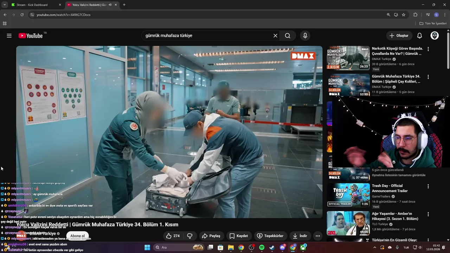Image resolution: width=450 pixels, height=253 pixels.
Task: Open more actions ellipsis under the video
Action: pos(318,236)
